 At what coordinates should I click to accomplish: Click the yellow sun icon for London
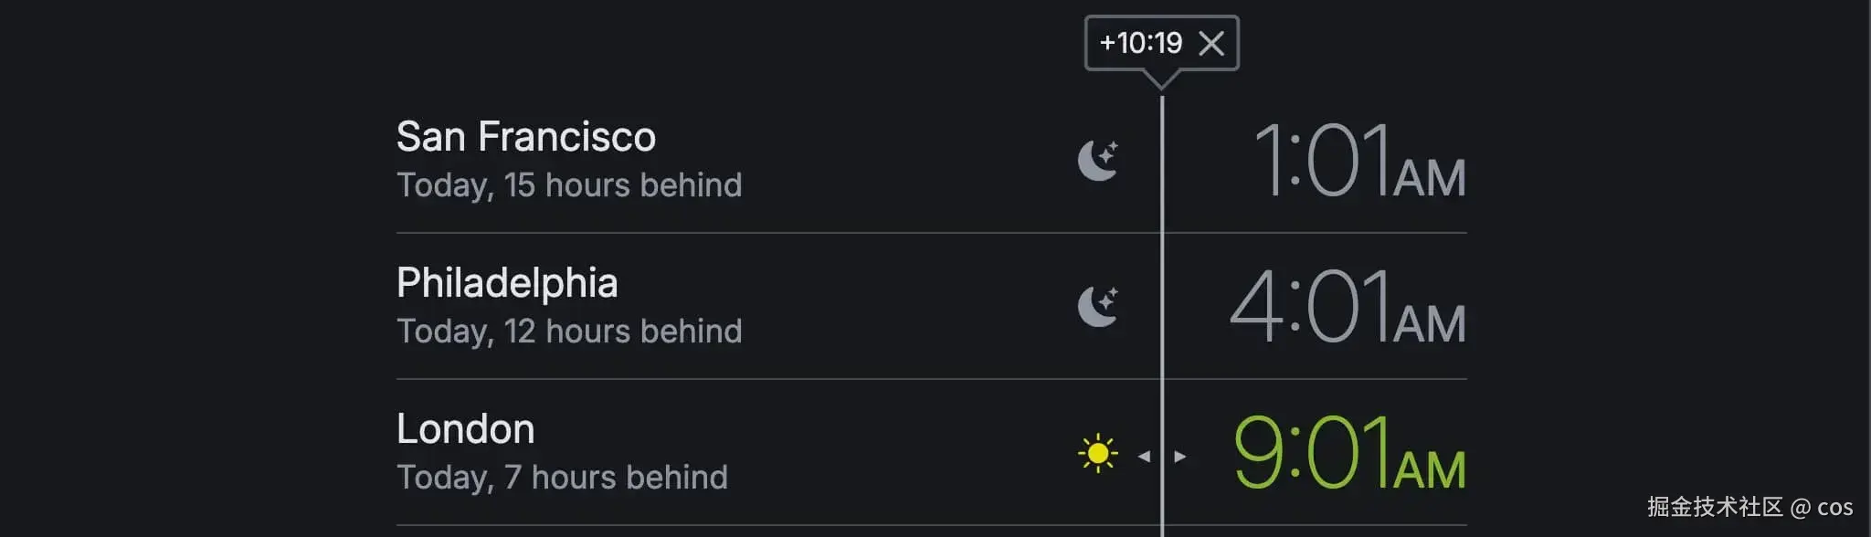[x=1098, y=453]
